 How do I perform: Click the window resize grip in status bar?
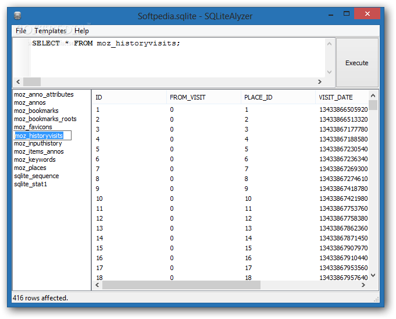point(376,299)
